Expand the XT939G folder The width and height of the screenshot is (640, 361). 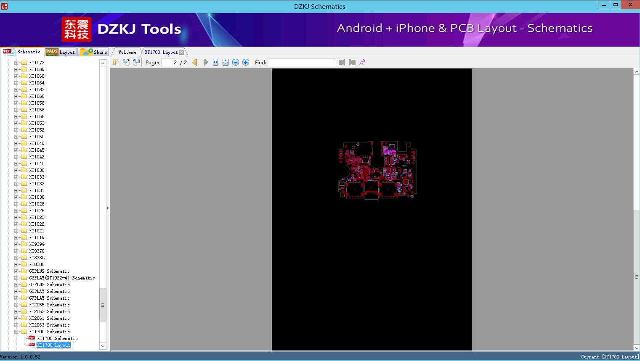tap(16, 244)
